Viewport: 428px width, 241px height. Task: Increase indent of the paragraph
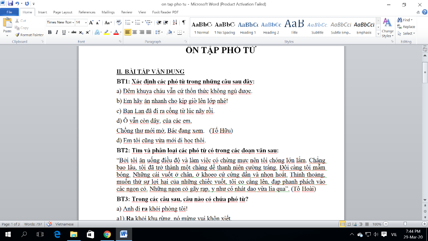click(x=166, y=23)
